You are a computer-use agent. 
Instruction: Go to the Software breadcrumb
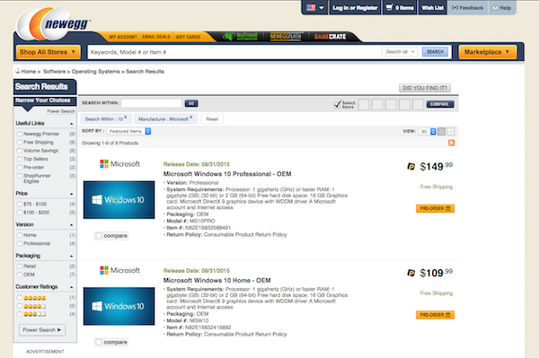click(54, 72)
